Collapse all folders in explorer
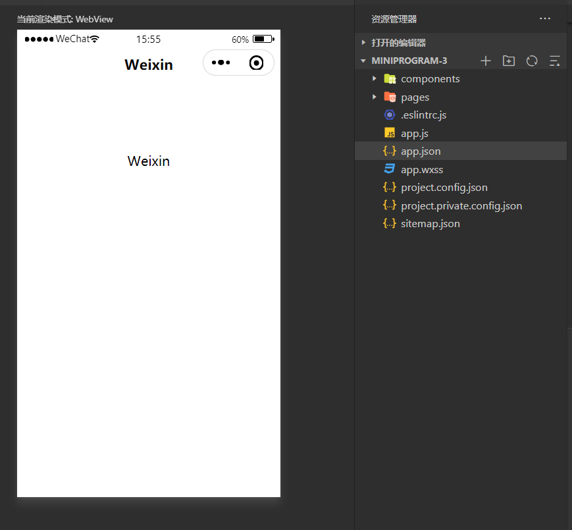Image resolution: width=572 pixels, height=530 pixels. (x=554, y=61)
